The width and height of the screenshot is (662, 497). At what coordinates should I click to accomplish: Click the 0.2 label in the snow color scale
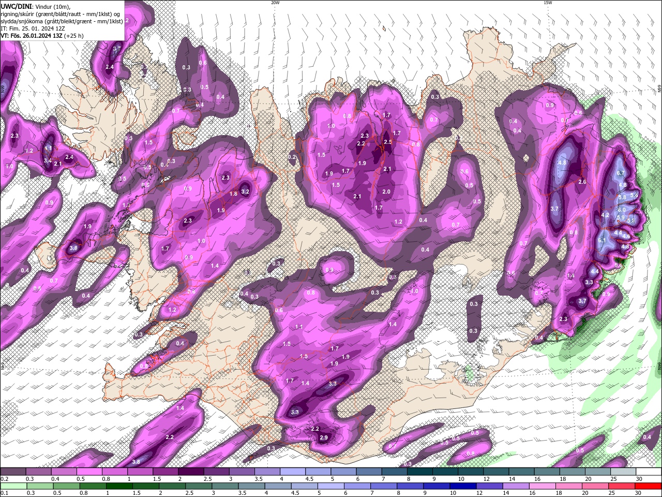(4, 479)
